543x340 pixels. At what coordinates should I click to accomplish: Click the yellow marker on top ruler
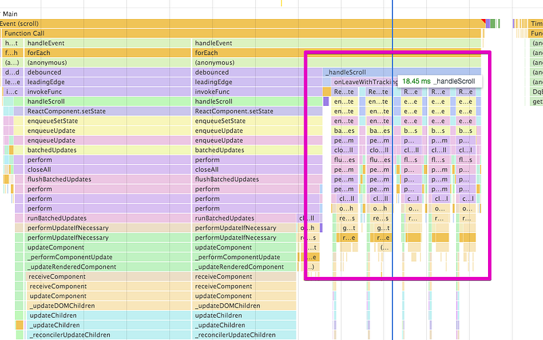(x=281, y=3)
